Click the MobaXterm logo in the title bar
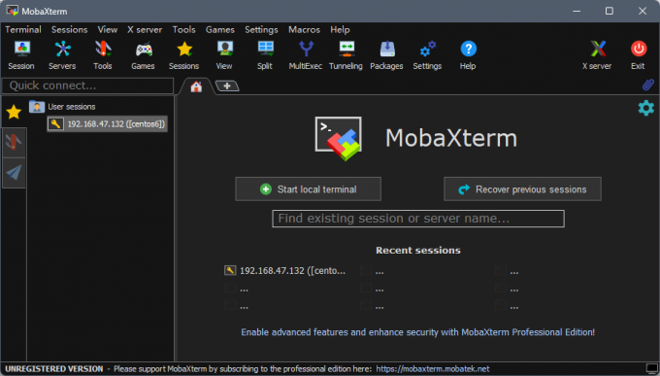The width and height of the screenshot is (660, 376). coord(13,11)
